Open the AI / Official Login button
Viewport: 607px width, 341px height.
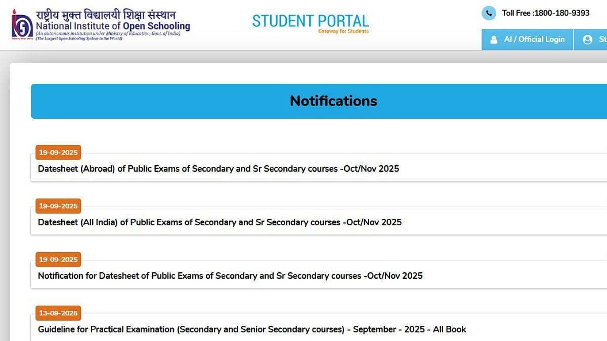pos(527,39)
